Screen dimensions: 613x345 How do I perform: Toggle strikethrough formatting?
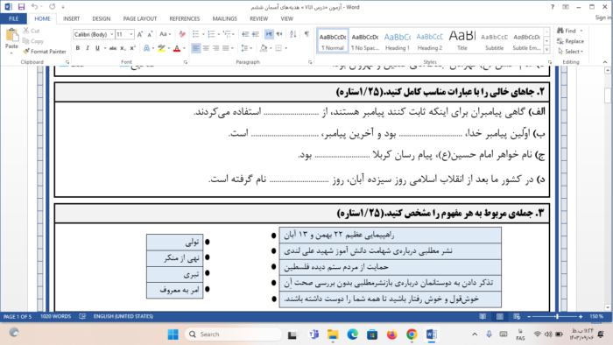tap(113, 48)
